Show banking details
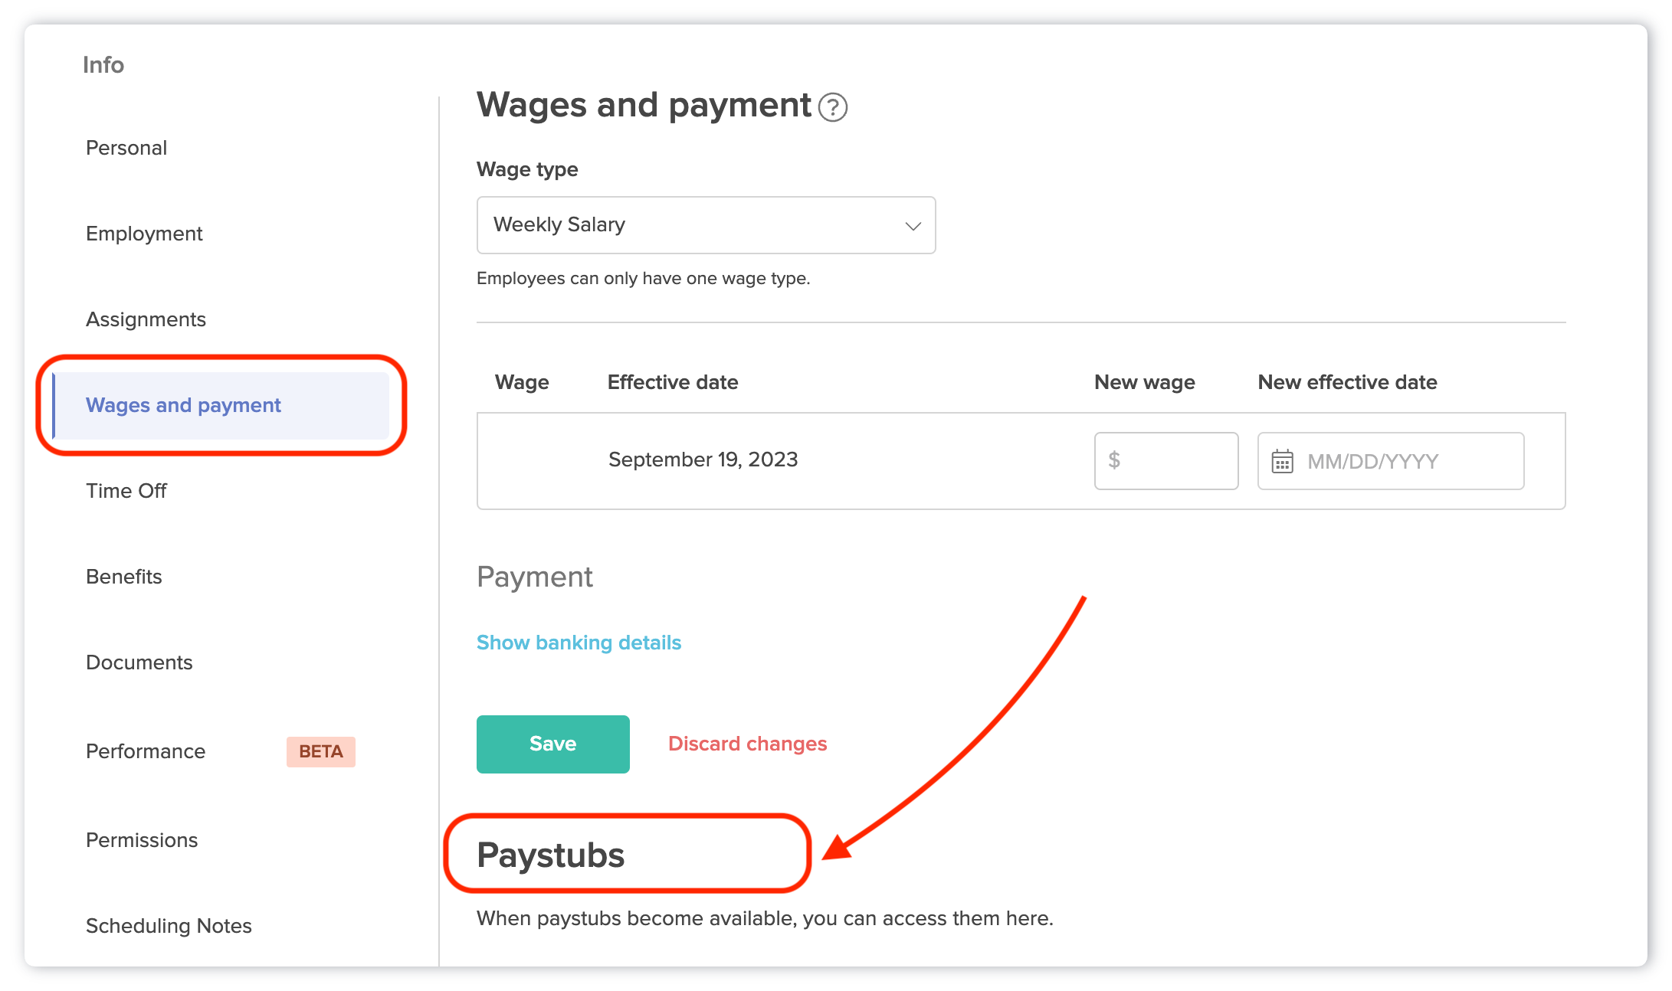The height and width of the screenshot is (991, 1672). [x=579, y=643]
